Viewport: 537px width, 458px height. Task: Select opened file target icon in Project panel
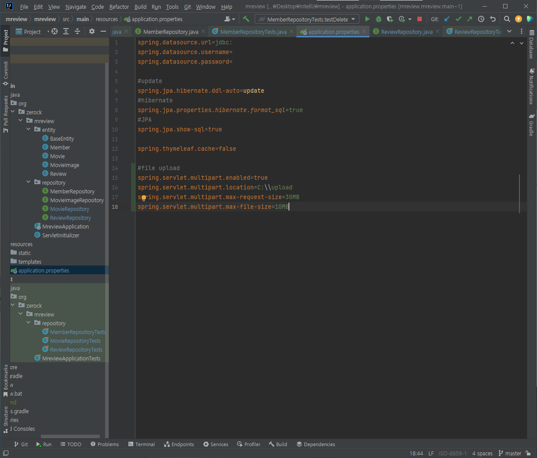pyautogui.click(x=55, y=31)
